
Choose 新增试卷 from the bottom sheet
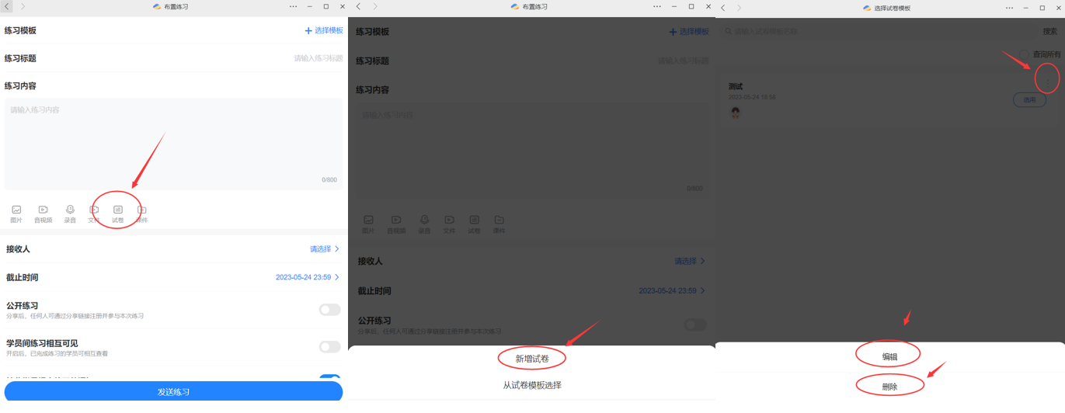pyautogui.click(x=532, y=359)
